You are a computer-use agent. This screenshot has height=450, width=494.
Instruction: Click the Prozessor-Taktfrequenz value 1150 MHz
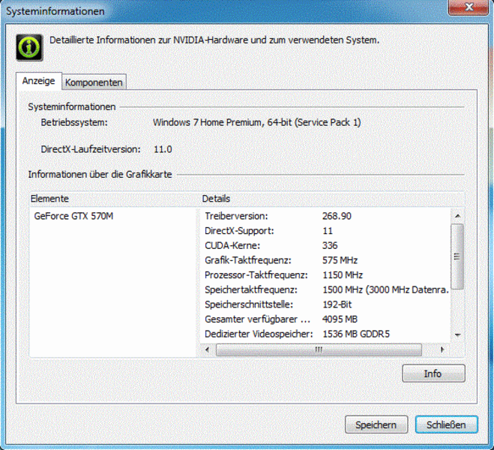tap(343, 275)
